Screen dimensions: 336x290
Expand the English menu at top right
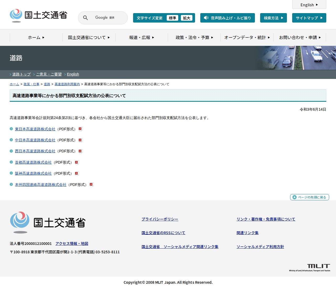[x=309, y=5]
